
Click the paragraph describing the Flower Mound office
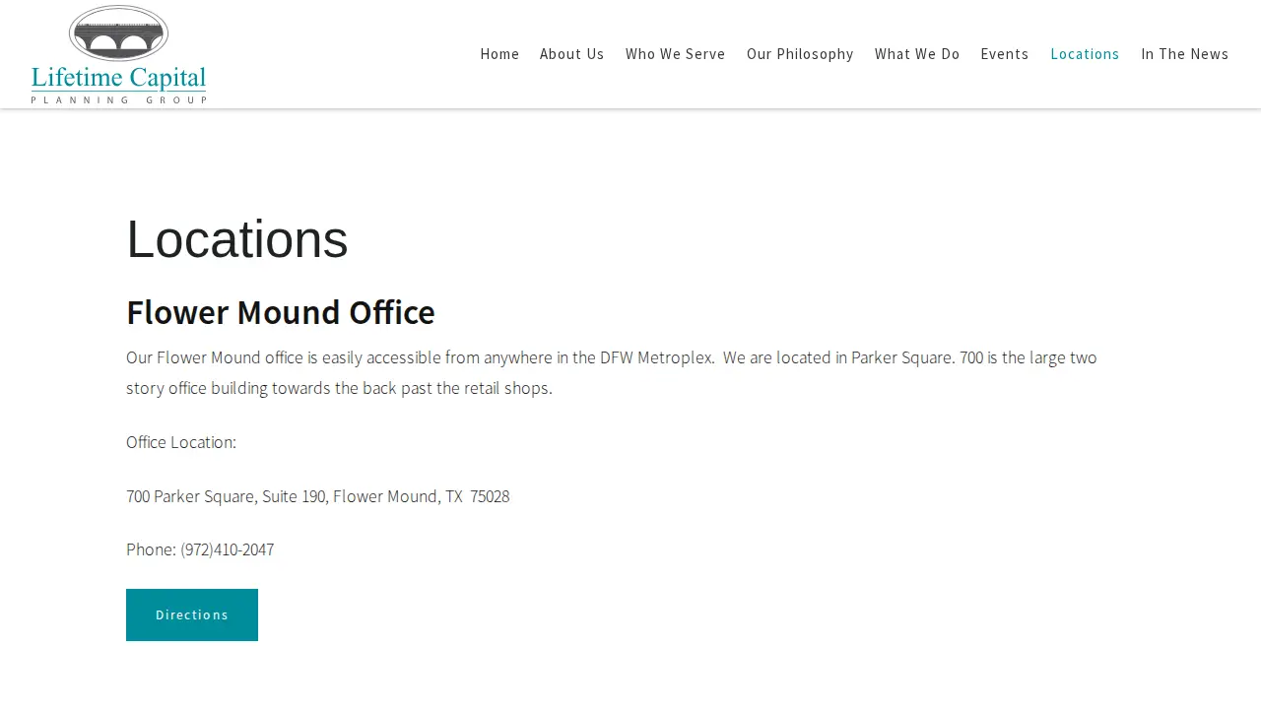(612, 372)
